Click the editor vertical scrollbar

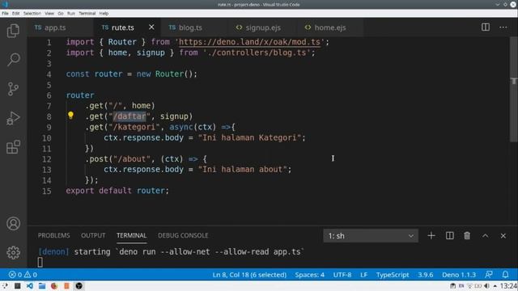point(513,89)
